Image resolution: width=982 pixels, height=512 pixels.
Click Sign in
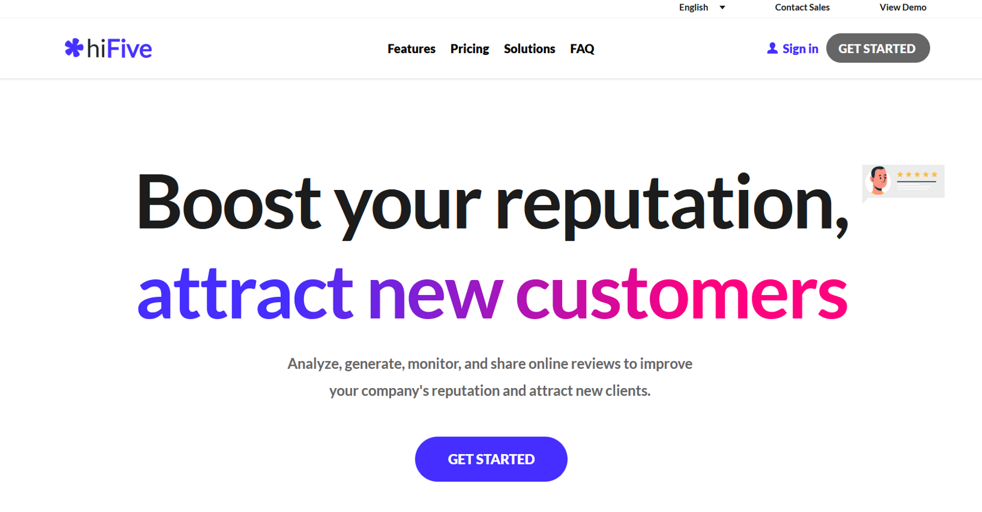[800, 49]
